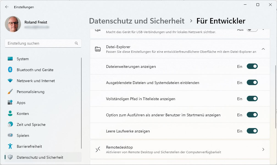The width and height of the screenshot is (277, 165).
Task: Disable Dateierweiterungen anzeigen
Action: 252,66
